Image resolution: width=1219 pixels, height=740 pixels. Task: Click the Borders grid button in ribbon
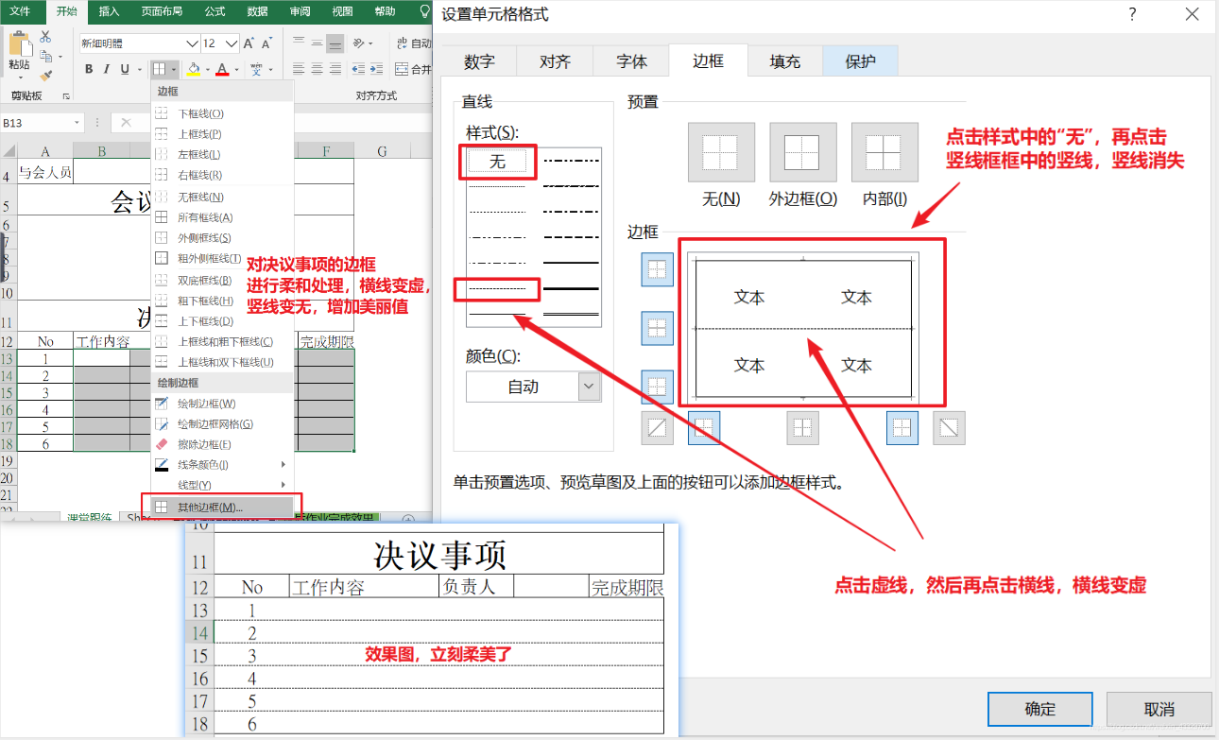[160, 69]
